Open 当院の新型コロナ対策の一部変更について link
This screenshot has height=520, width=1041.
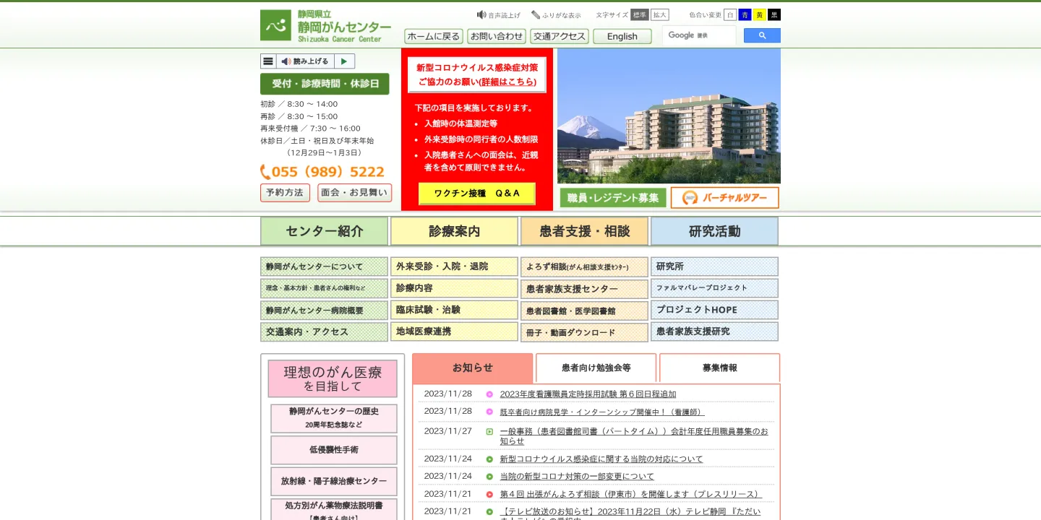(x=577, y=477)
